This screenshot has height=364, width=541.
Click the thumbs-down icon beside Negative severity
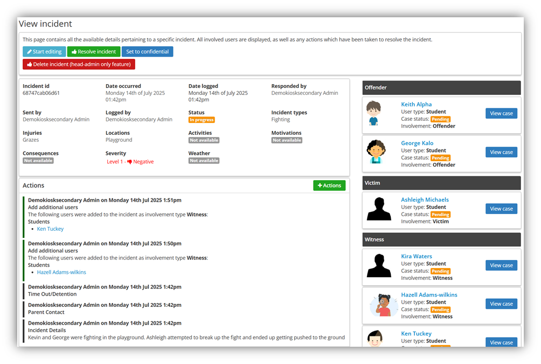tap(129, 162)
